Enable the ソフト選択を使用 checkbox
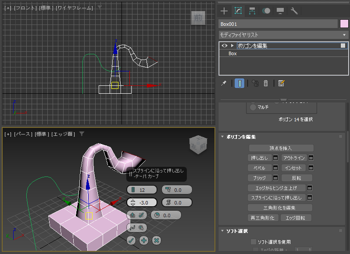This screenshot has height=254, width=350. click(x=254, y=242)
